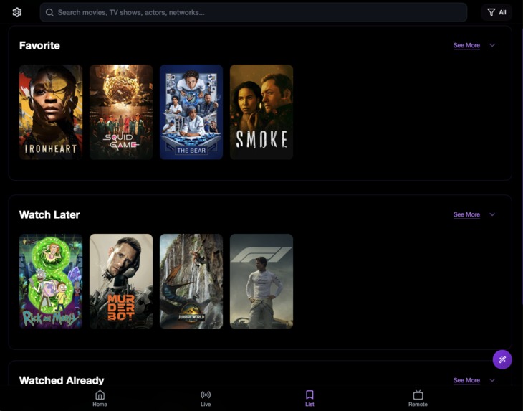
Task: Open the Remote tab
Action: pos(418,398)
